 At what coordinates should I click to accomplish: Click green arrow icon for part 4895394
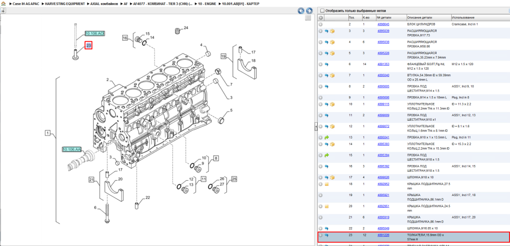click(326, 155)
